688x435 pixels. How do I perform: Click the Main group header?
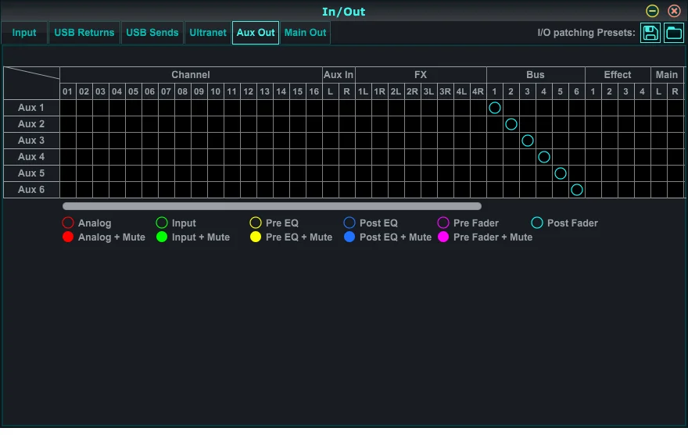[x=667, y=75]
